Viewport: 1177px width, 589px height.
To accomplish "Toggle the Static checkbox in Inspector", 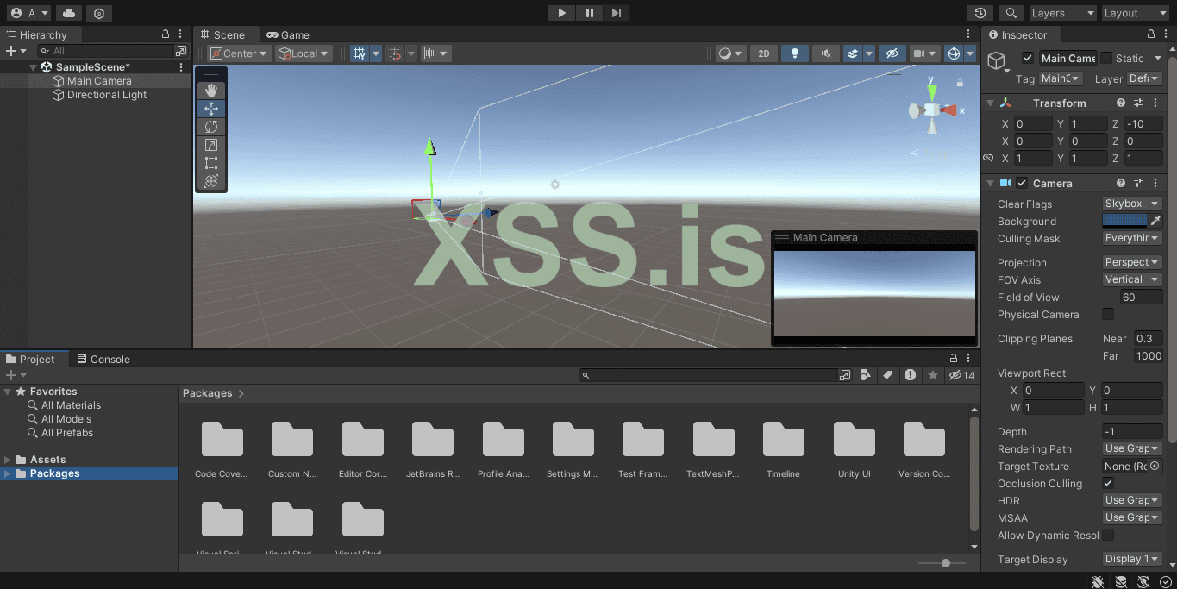I will click(x=1106, y=59).
